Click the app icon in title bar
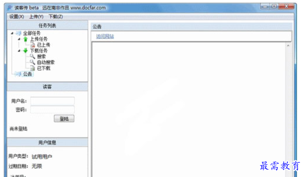Image resolution: width=303 pixels, height=177 pixels. point(10,8)
